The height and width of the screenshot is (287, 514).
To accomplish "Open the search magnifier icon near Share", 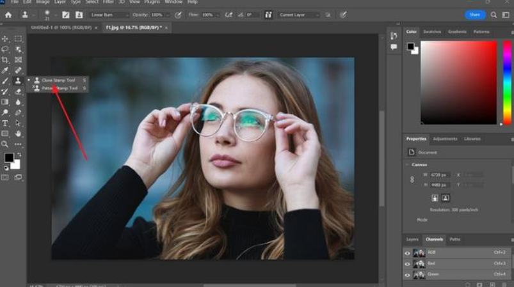I will coord(494,15).
